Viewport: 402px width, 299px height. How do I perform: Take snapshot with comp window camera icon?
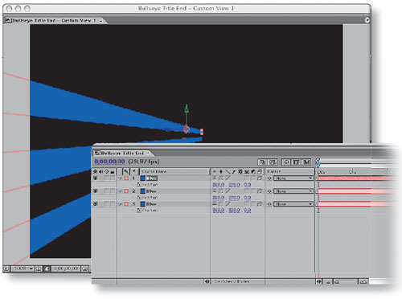pyautogui.click(x=85, y=268)
